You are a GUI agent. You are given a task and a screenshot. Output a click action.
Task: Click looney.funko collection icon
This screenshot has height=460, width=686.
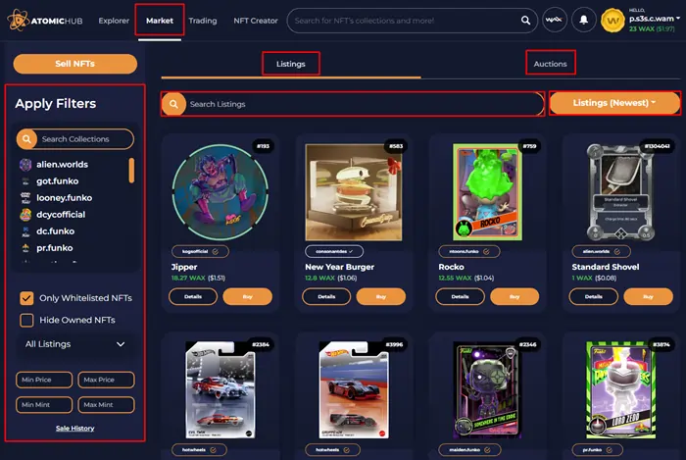click(x=25, y=198)
